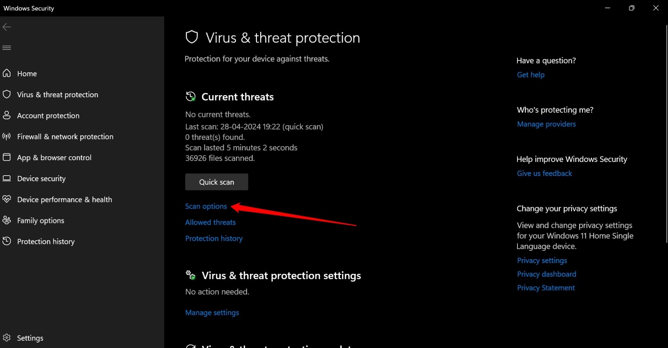Open Protection history from Current threats
Screen dimensions: 668x348
pyautogui.click(x=214, y=238)
